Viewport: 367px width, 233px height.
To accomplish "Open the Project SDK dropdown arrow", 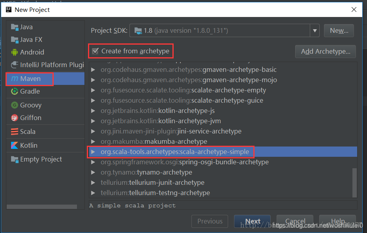I will pyautogui.click(x=315, y=31).
